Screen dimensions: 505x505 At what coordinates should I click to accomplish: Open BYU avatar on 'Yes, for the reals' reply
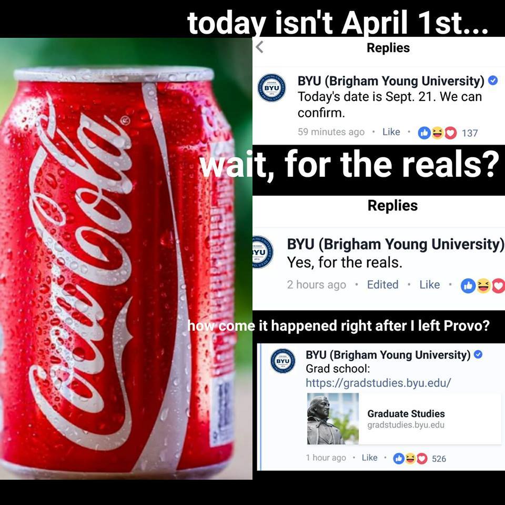[263, 252]
